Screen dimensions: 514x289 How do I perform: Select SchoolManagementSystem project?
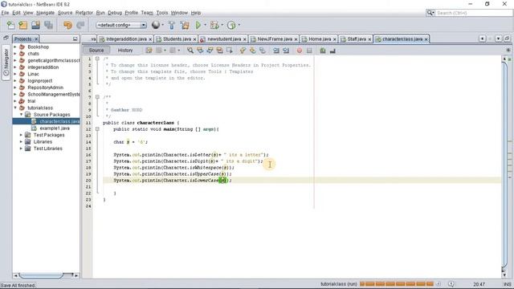[x=54, y=94]
